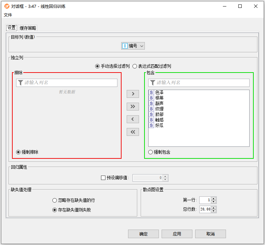The image size is (265, 245).
Task: Move selected column left with < arrow
Action: [x=133, y=119]
